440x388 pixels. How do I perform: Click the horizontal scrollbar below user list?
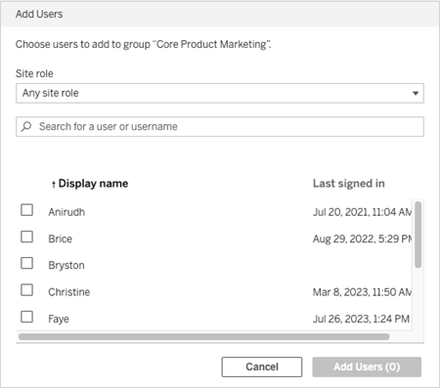[204, 336]
